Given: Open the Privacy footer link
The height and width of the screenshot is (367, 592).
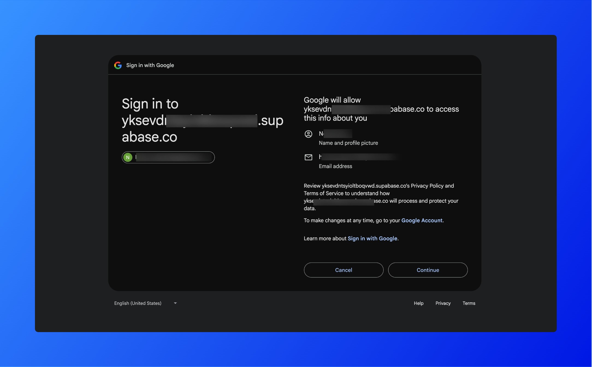Looking at the screenshot, I should coord(443,303).
